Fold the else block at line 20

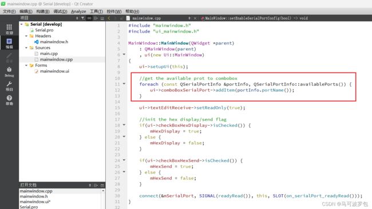point(124,137)
